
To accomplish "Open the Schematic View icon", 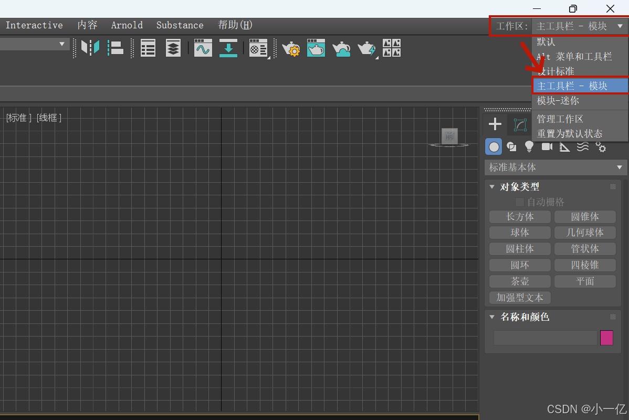I will (x=228, y=48).
